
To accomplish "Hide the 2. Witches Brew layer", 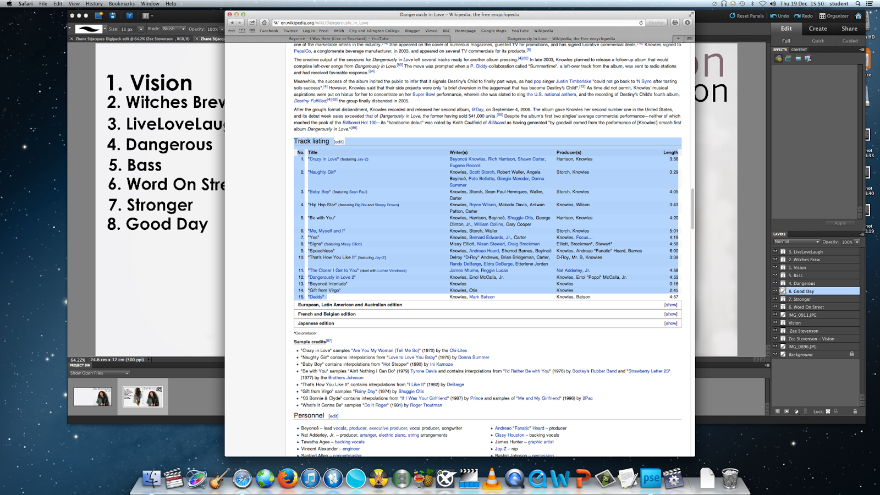I will (776, 259).
